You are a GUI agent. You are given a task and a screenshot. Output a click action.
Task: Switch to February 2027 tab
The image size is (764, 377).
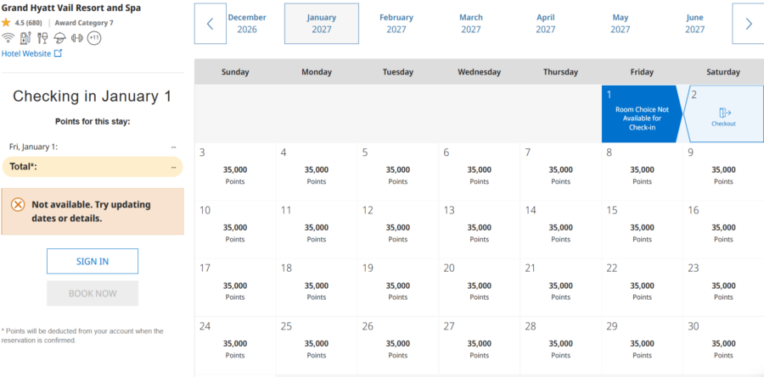(396, 24)
